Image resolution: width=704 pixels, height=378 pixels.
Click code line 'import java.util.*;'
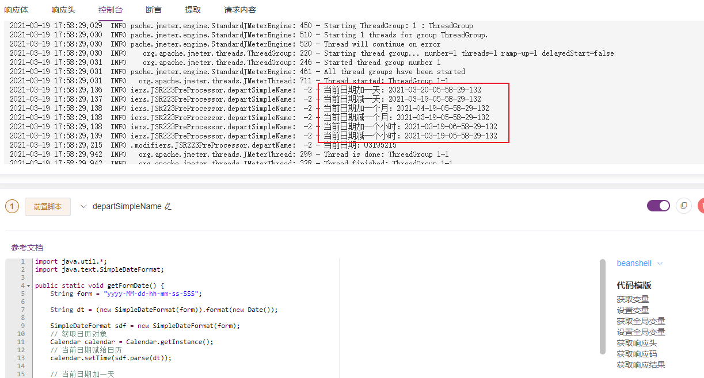pos(71,261)
